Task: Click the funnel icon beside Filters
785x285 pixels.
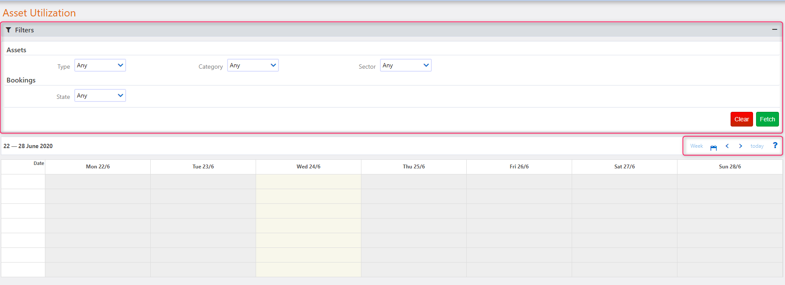Action: [8, 30]
